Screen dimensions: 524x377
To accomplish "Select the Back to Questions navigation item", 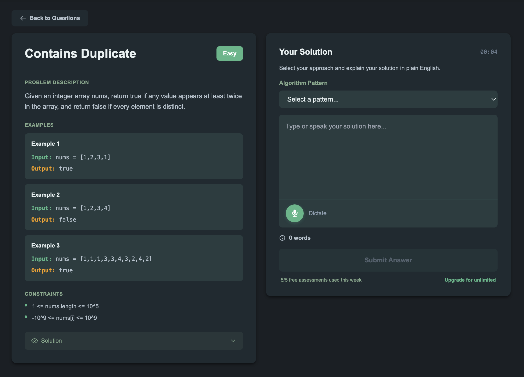I will [50, 18].
